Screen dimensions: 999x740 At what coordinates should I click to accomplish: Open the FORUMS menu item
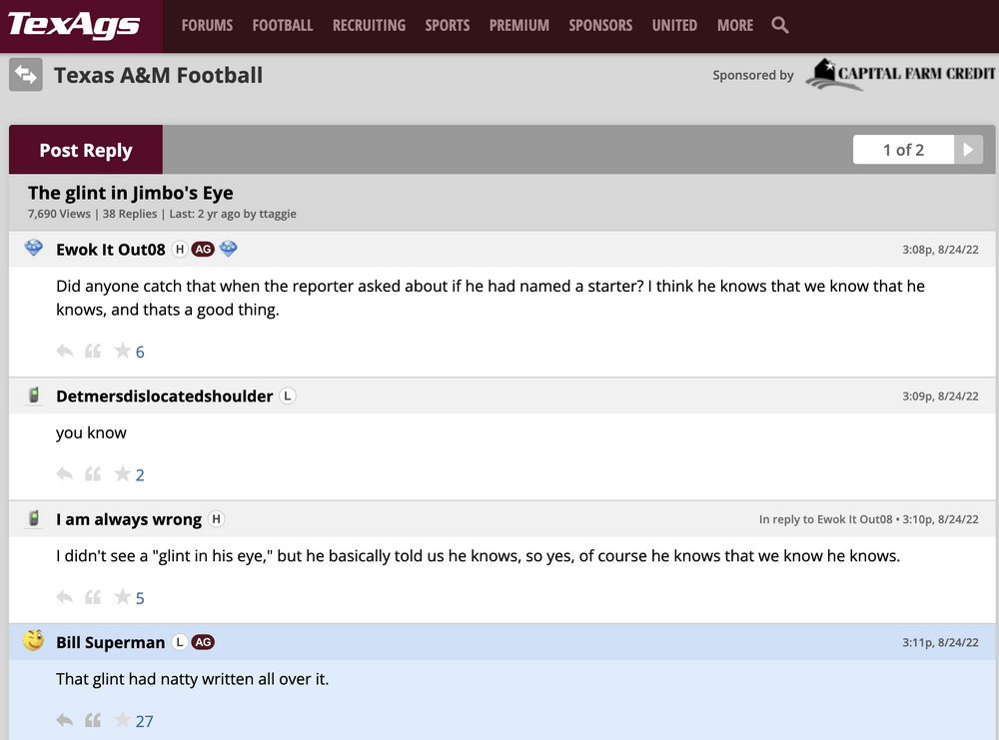click(207, 26)
